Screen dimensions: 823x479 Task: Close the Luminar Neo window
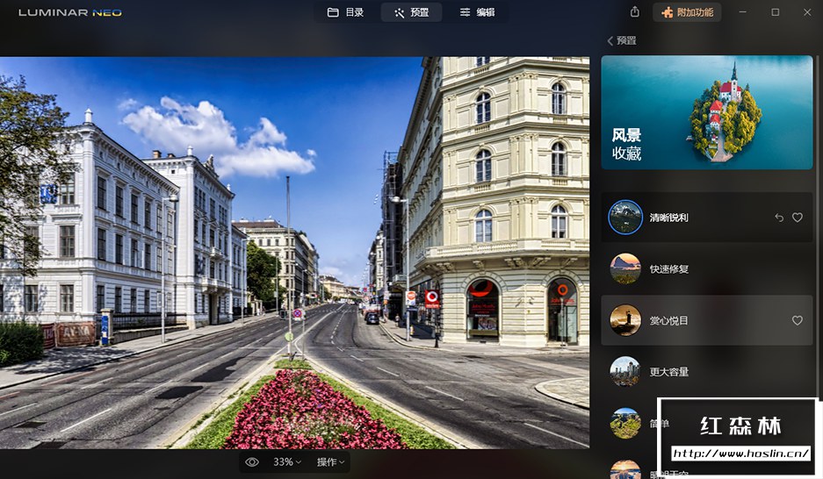tap(807, 12)
